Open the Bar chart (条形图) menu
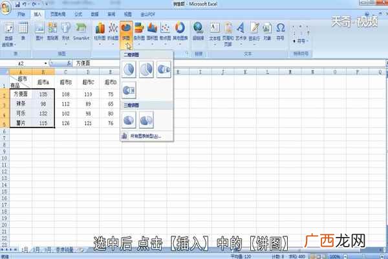This screenshot has width=388, height=259. pos(139,34)
